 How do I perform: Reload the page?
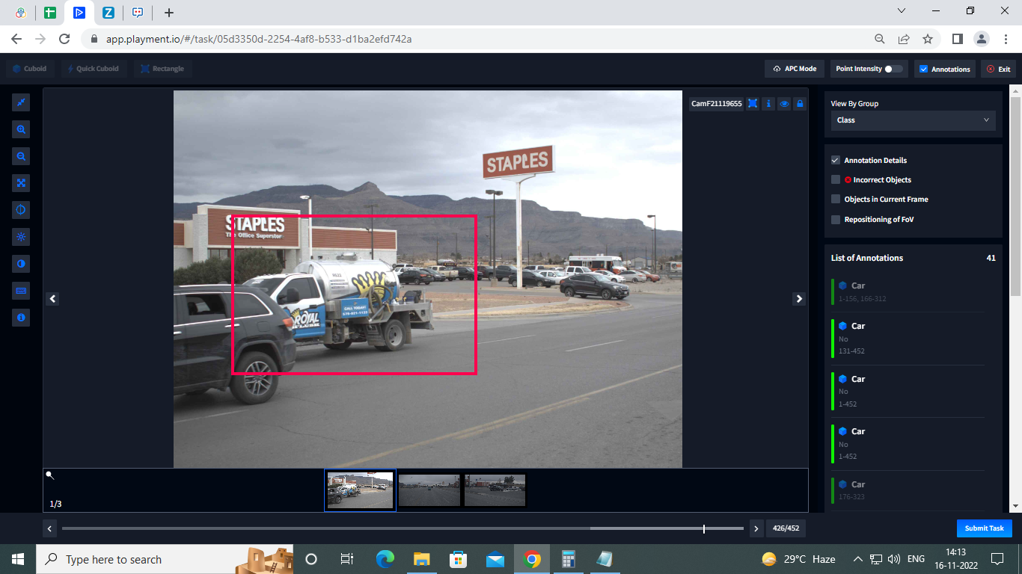64,39
